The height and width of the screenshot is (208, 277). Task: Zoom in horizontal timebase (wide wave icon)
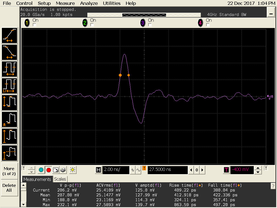pos(138,170)
